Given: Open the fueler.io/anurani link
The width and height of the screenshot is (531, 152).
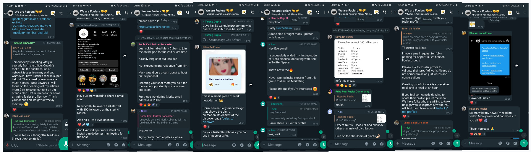Looking at the screenshot, I should tap(154, 27).
